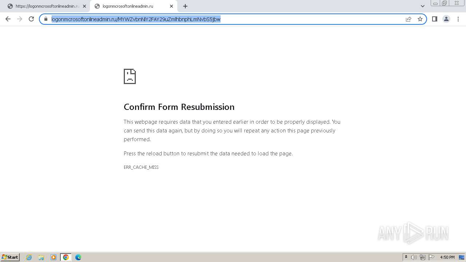Open the Chrome profile avatar

click(446, 19)
